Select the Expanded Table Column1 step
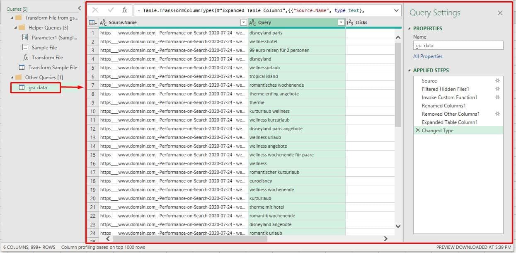The image size is (516, 253). coord(450,122)
